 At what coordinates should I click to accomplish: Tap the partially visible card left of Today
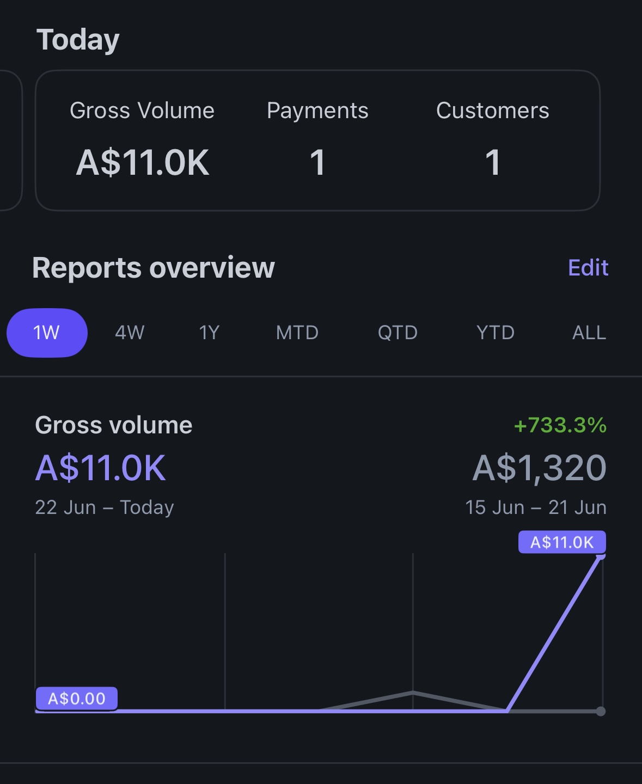click(x=10, y=140)
